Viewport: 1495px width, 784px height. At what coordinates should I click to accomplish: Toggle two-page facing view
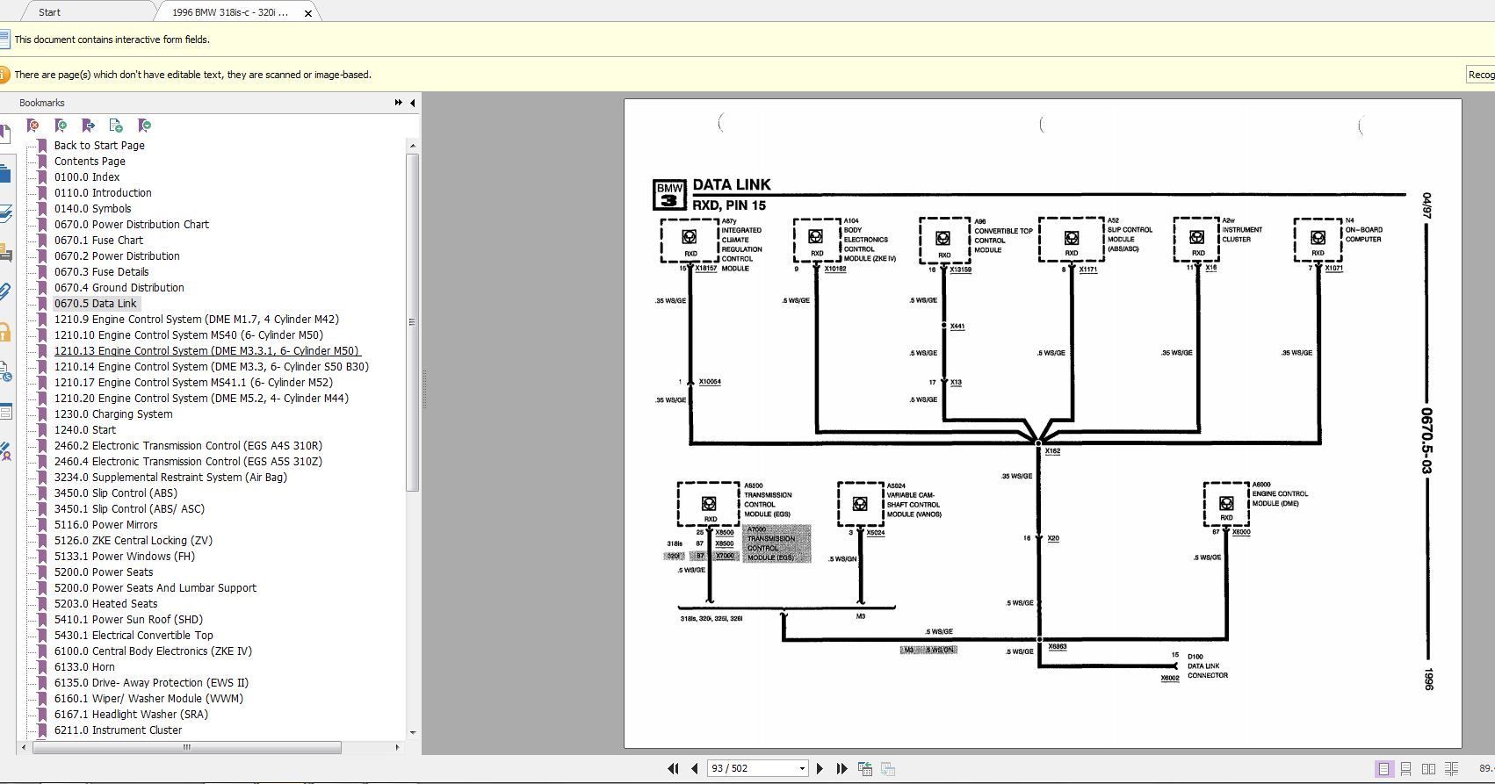pyautogui.click(x=1428, y=768)
